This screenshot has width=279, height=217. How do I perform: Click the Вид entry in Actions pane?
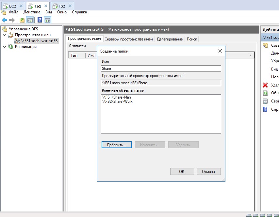274,69
